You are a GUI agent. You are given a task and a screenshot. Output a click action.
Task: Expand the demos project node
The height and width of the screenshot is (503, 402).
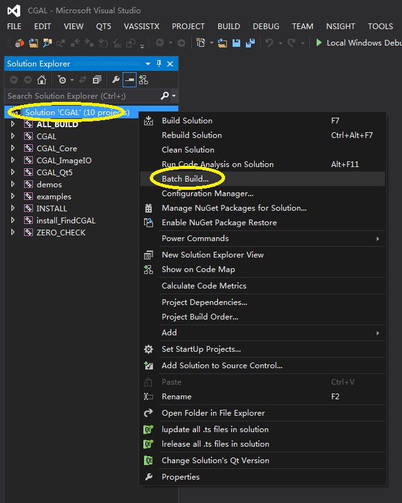[13, 184]
